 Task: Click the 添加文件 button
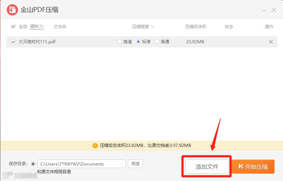point(207,167)
